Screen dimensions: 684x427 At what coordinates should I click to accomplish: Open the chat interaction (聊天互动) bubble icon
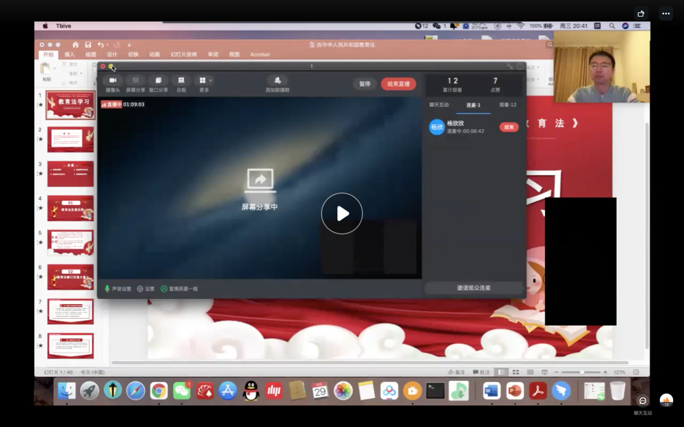[x=642, y=401]
